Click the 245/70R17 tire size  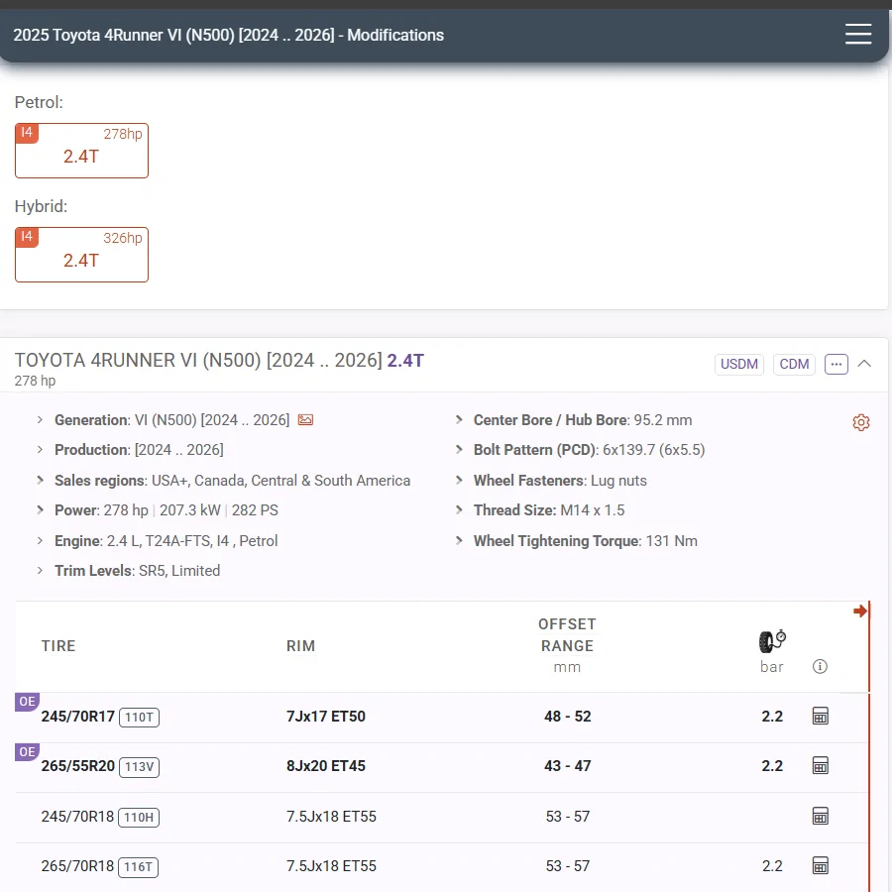pyautogui.click(x=78, y=717)
